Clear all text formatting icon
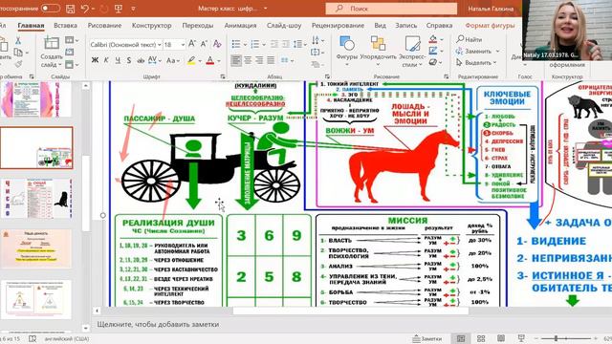 [x=217, y=44]
